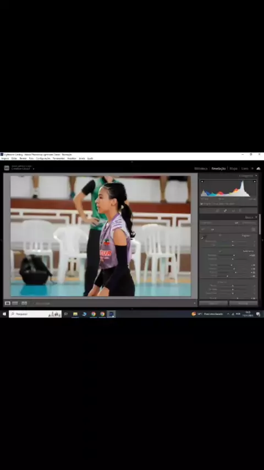The image size is (264, 470).
Task: Toggle the Original plus Smart Preview checkbox
Action: [202, 204]
